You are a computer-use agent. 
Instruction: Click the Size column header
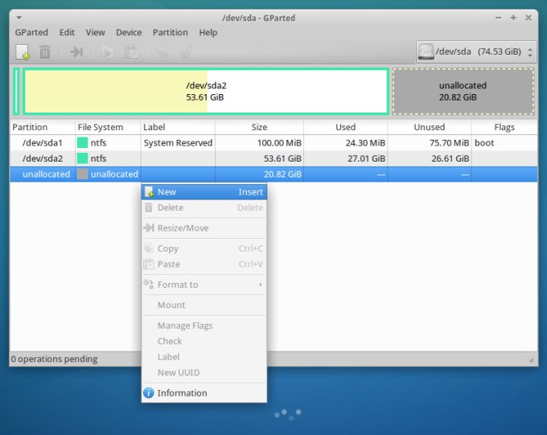(x=259, y=127)
